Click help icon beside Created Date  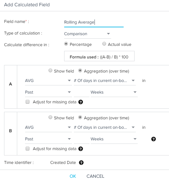(81, 163)
